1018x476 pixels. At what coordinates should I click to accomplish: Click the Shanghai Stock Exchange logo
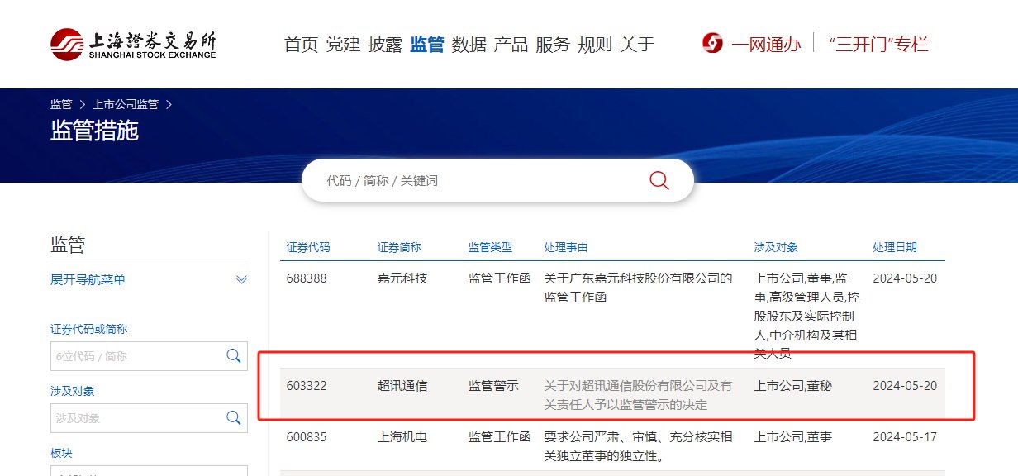coord(132,44)
